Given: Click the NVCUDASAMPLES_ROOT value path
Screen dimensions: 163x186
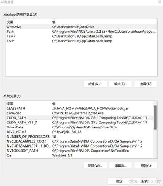Looking at the screenshot, I should 97,141.
